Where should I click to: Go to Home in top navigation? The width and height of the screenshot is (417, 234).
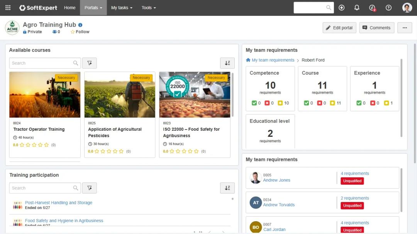(70, 8)
